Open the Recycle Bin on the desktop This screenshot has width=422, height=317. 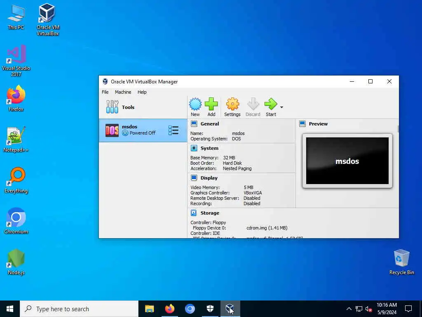tap(401, 262)
